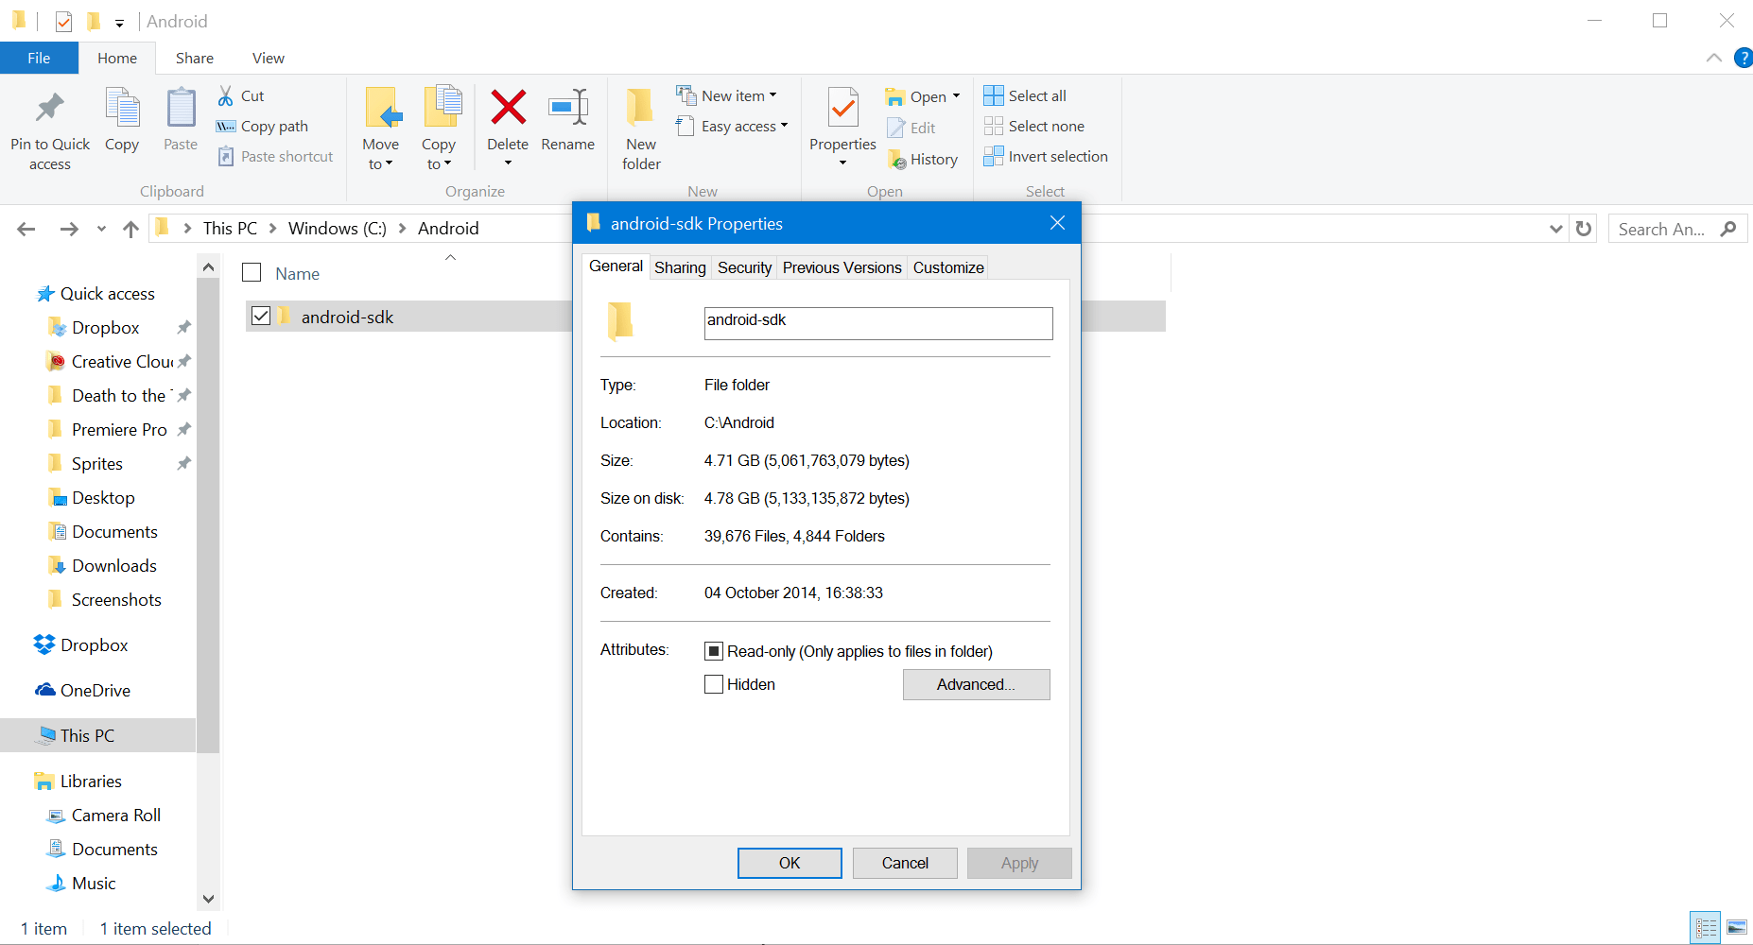This screenshot has height=945, width=1753.
Task: Open folder History from the ribbon
Action: [x=923, y=159]
